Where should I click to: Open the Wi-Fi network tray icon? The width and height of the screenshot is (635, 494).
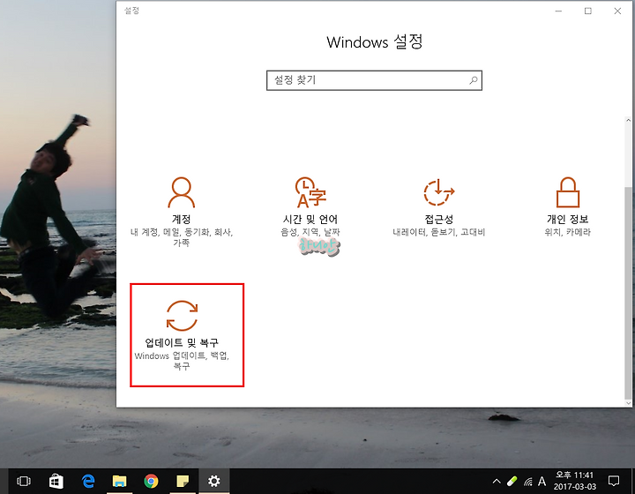(527, 482)
